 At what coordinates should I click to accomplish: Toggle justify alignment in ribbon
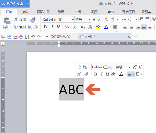(x=144, y=27)
